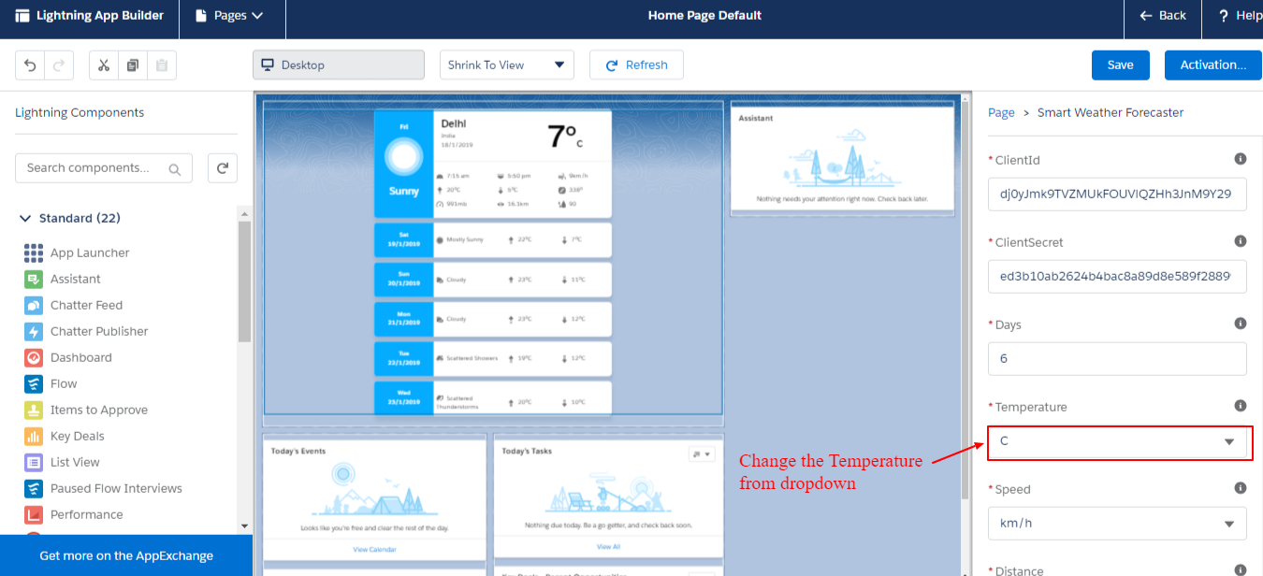This screenshot has width=1263, height=576.
Task: Refresh the Lightning components list
Action: pos(223,168)
